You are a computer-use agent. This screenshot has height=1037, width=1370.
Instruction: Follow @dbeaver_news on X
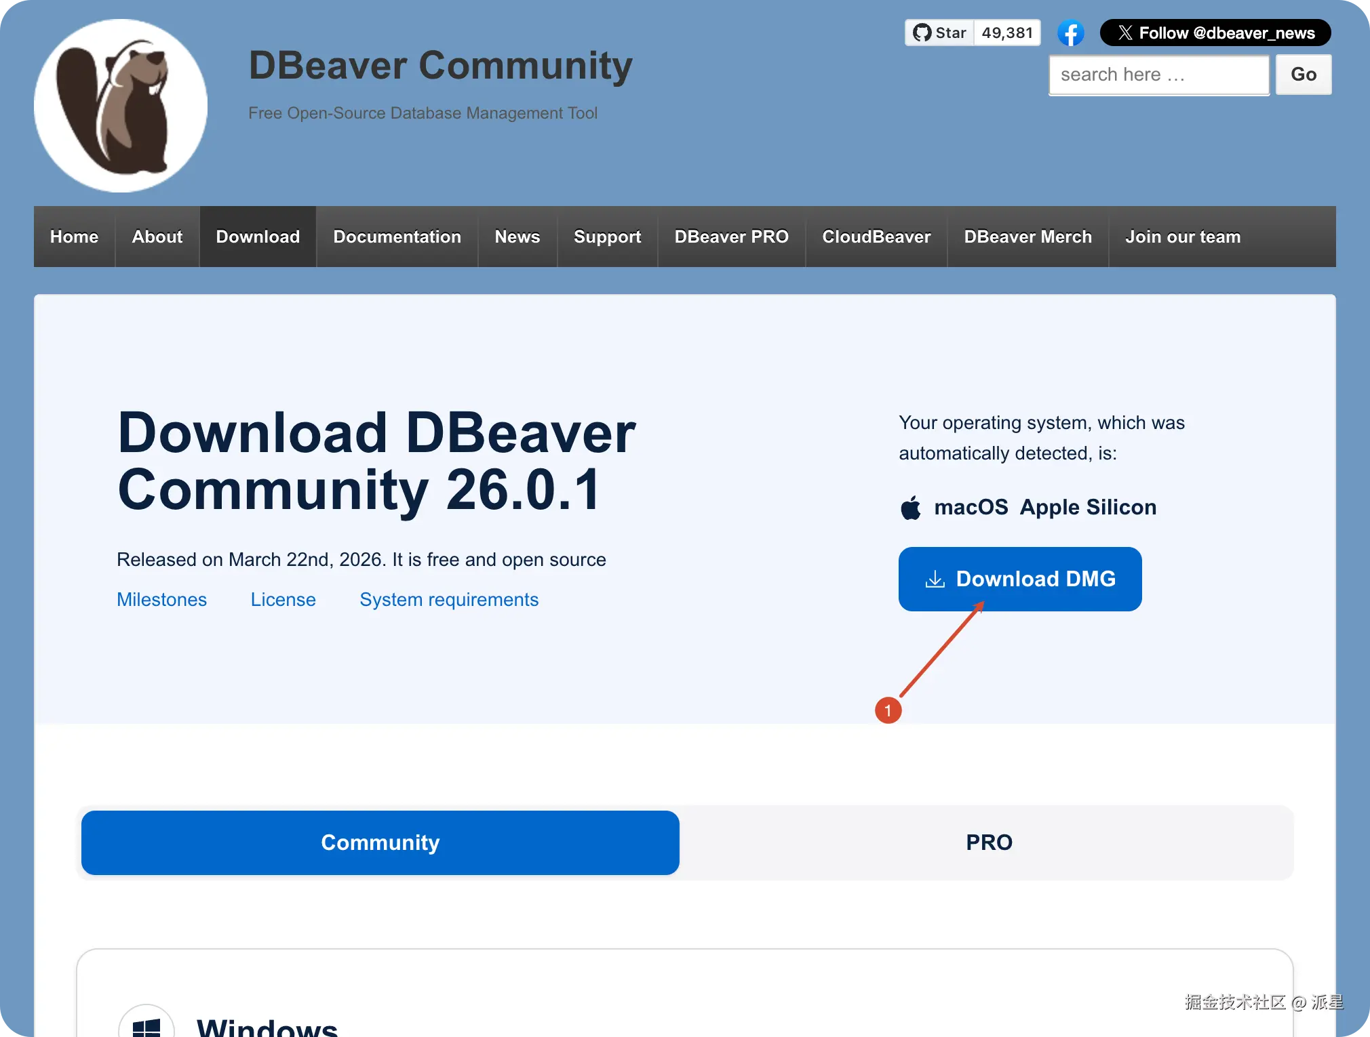pyautogui.click(x=1215, y=33)
